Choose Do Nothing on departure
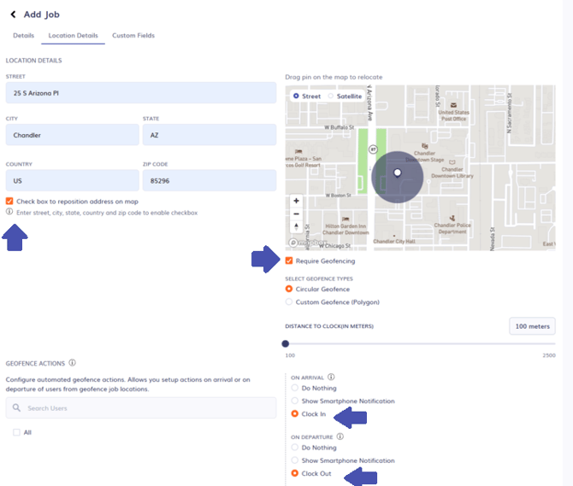Image resolution: width=573 pixels, height=486 pixels. pos(295,447)
